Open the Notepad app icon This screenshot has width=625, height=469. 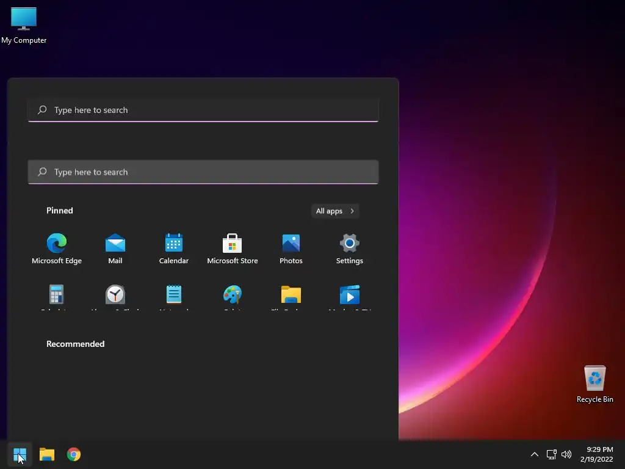(174, 295)
